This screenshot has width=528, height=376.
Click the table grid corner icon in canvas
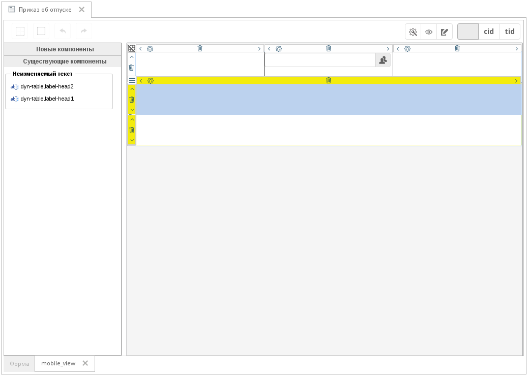(x=132, y=48)
